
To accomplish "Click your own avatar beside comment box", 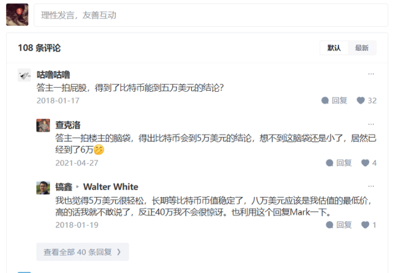I will click(x=17, y=15).
